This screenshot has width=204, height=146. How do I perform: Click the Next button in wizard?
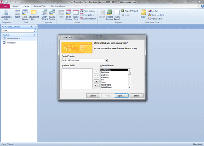click(122, 96)
